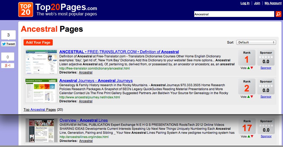Click the 0.0 sponsor score for Rank 1
This screenshot has width=283, height=147.
[x=266, y=62]
